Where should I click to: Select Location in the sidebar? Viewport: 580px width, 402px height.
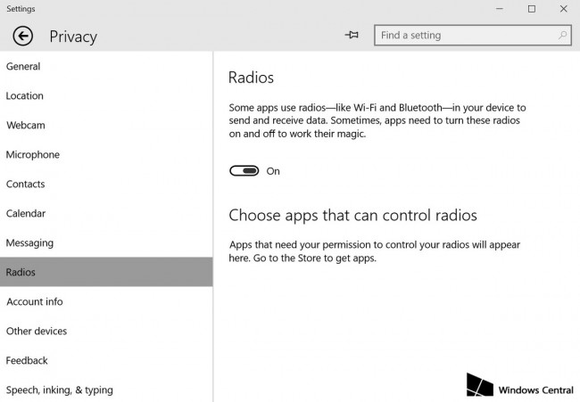click(x=25, y=96)
